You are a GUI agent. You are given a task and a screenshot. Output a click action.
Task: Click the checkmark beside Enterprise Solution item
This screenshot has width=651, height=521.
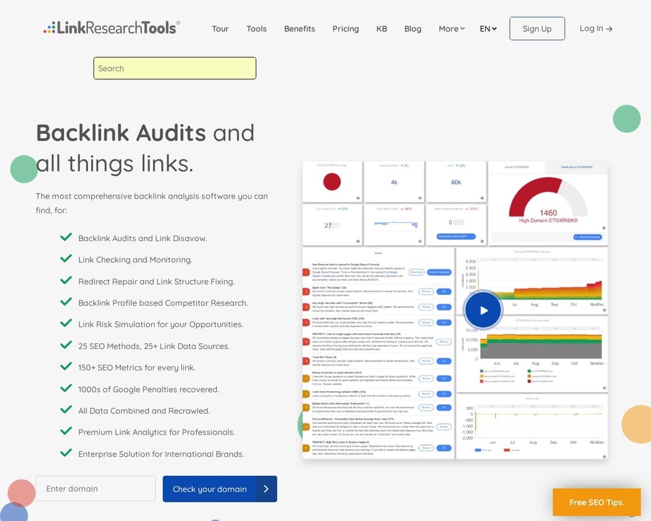(66, 453)
